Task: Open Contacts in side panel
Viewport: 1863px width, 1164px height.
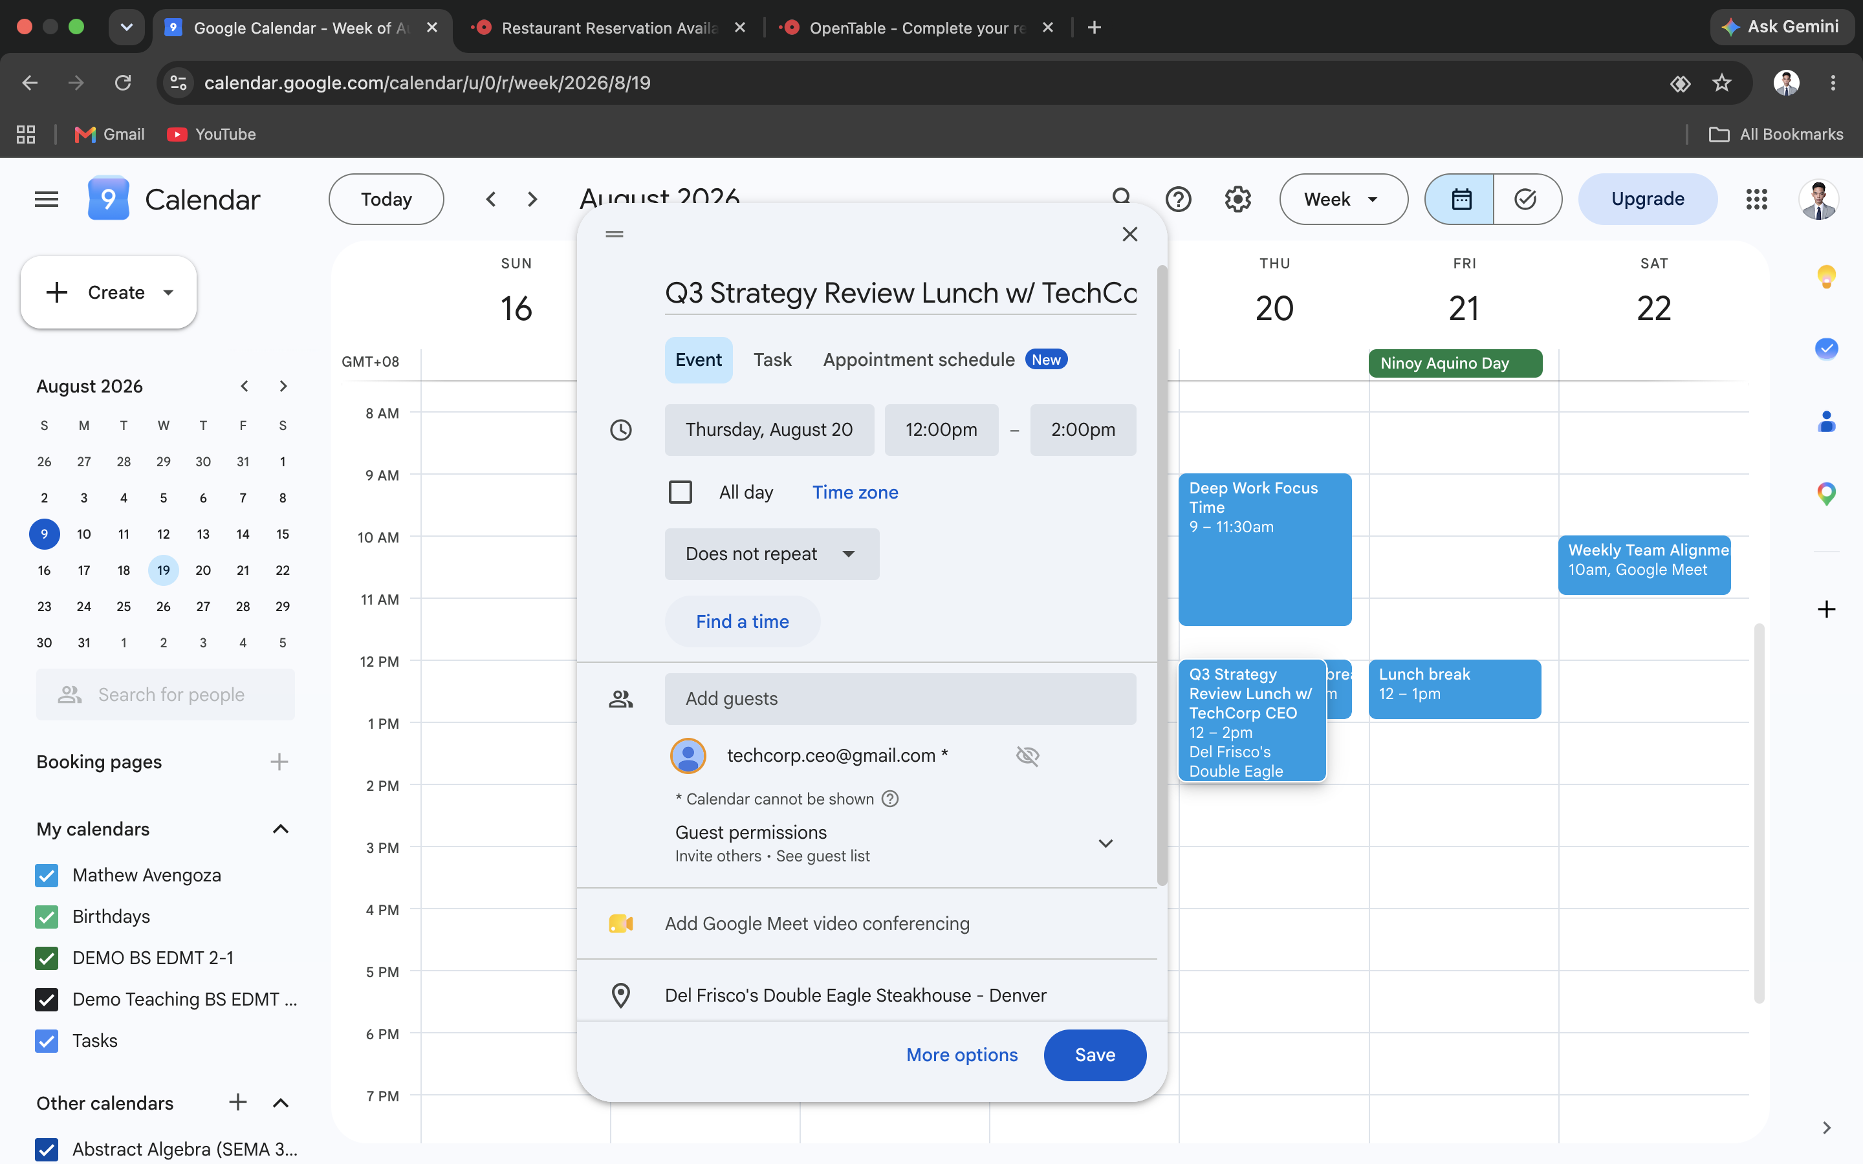Action: 1826,422
